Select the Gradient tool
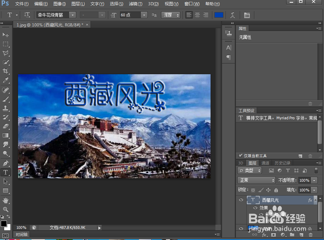This screenshot has height=240, width=324. [x=6, y=135]
